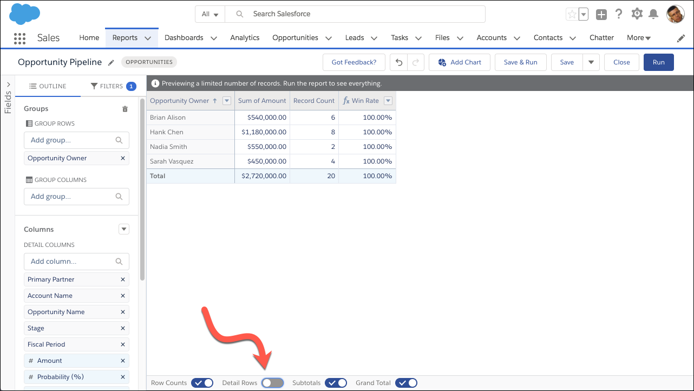694x391 pixels.
Task: Open Dashboards tab dropdown chevron
Action: [214, 38]
